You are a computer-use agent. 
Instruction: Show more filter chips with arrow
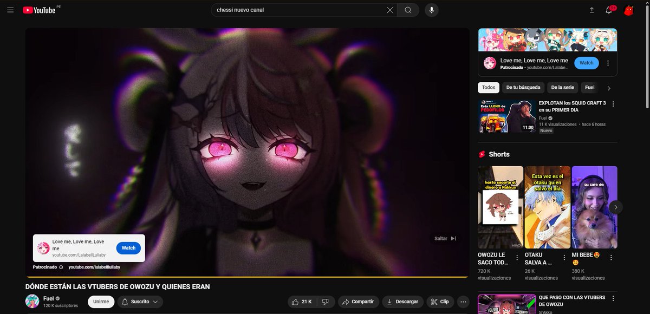click(609, 88)
